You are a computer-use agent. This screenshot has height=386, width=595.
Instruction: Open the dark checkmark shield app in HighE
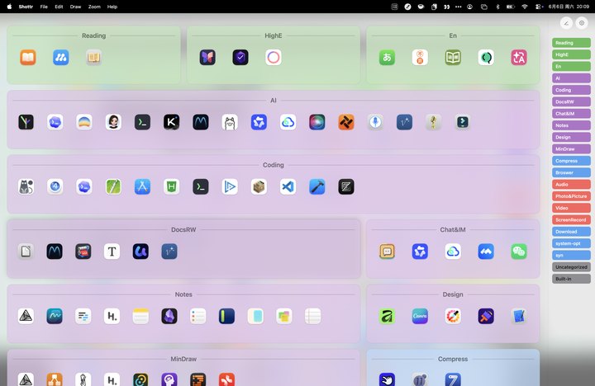point(240,58)
